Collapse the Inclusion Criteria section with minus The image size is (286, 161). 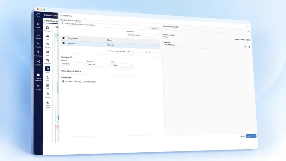tap(249, 32)
